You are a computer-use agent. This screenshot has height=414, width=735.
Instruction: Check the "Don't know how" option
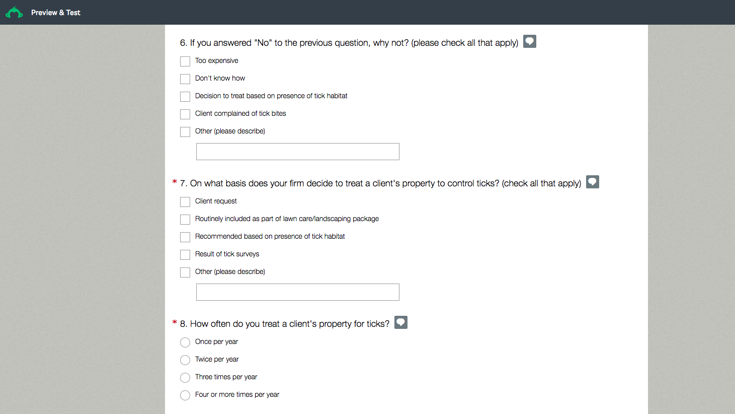pyautogui.click(x=185, y=79)
